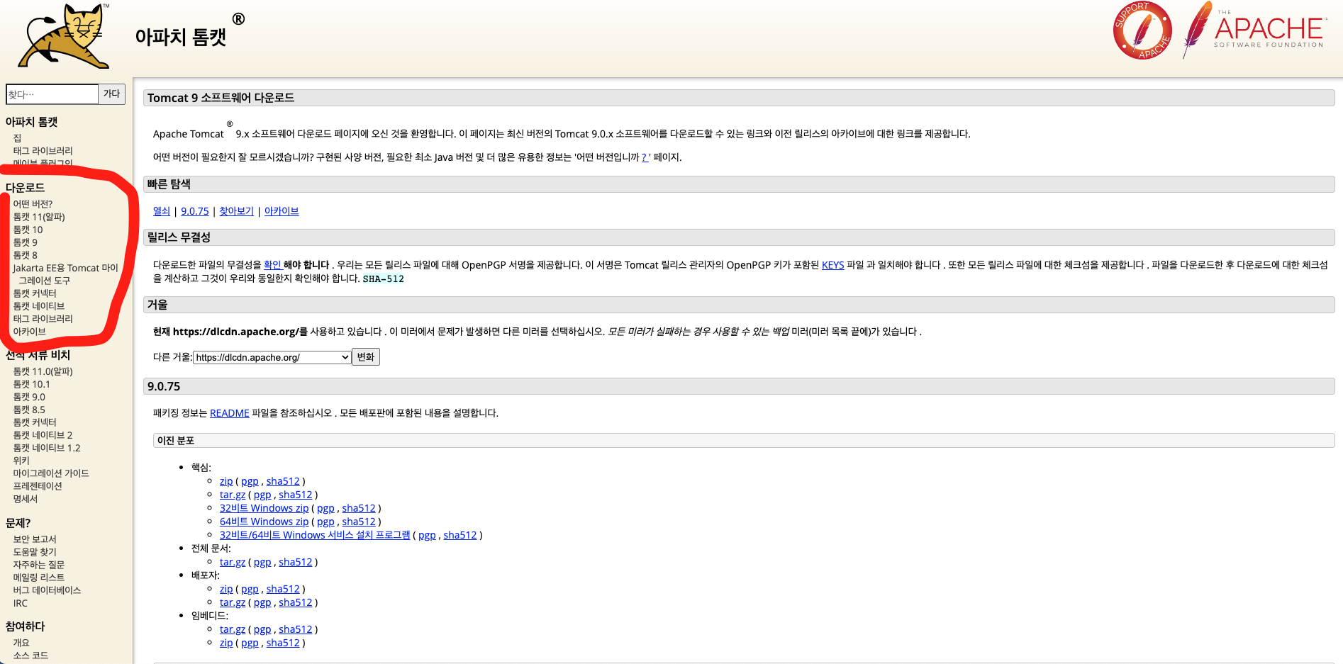Image resolution: width=1343 pixels, height=664 pixels.
Task: Select 어떤 버전? in download menu
Action: point(33,204)
